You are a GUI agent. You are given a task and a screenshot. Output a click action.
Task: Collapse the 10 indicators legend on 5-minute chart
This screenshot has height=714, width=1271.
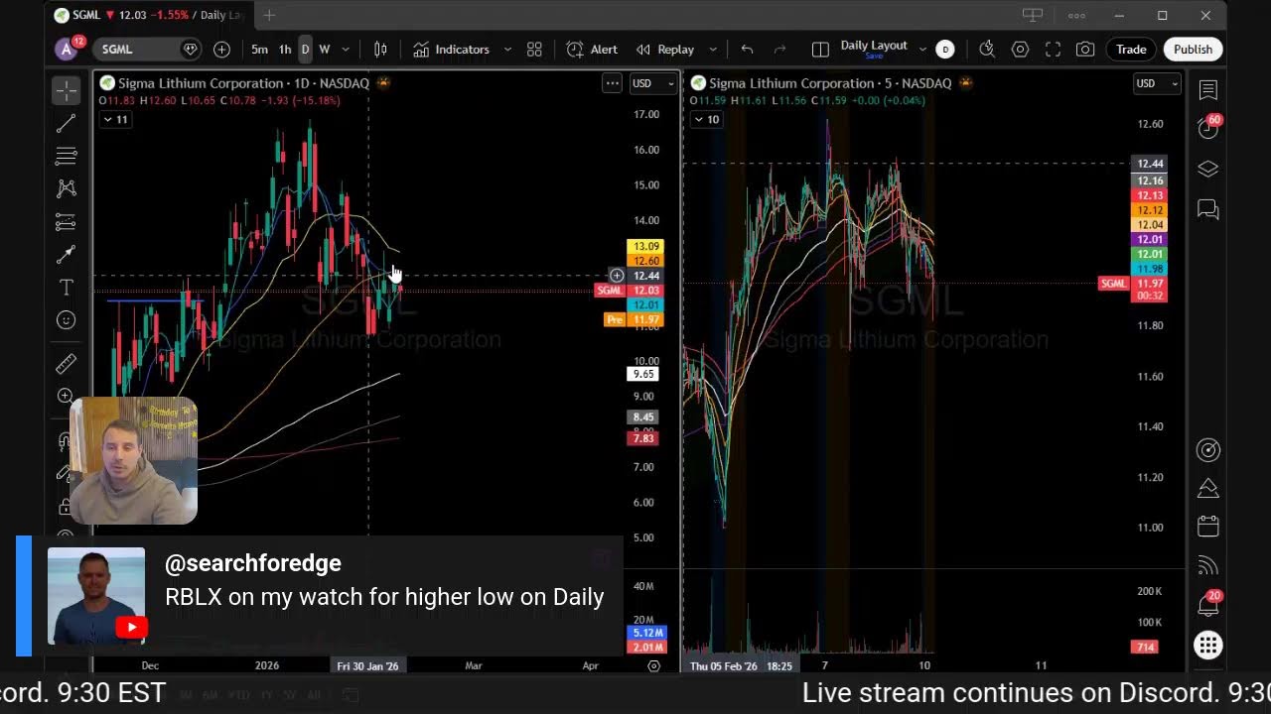(x=706, y=120)
